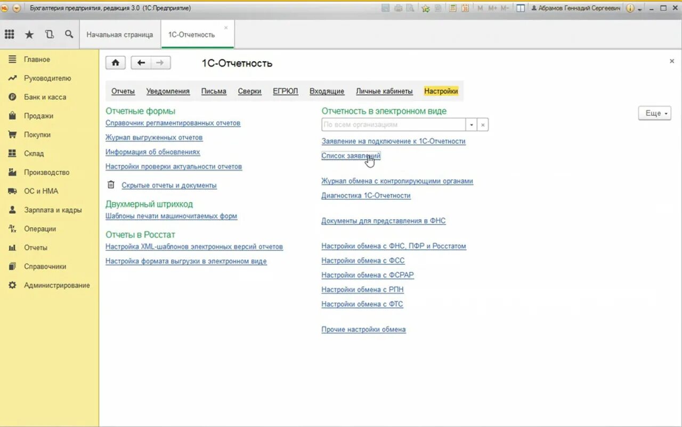
Task: Open Заявление на подключение к 1С-Отчетности
Action: (x=393, y=141)
